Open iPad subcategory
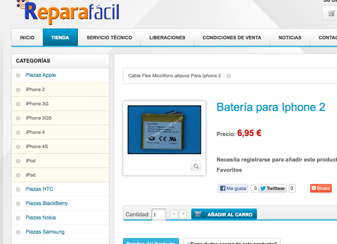 tap(31, 175)
